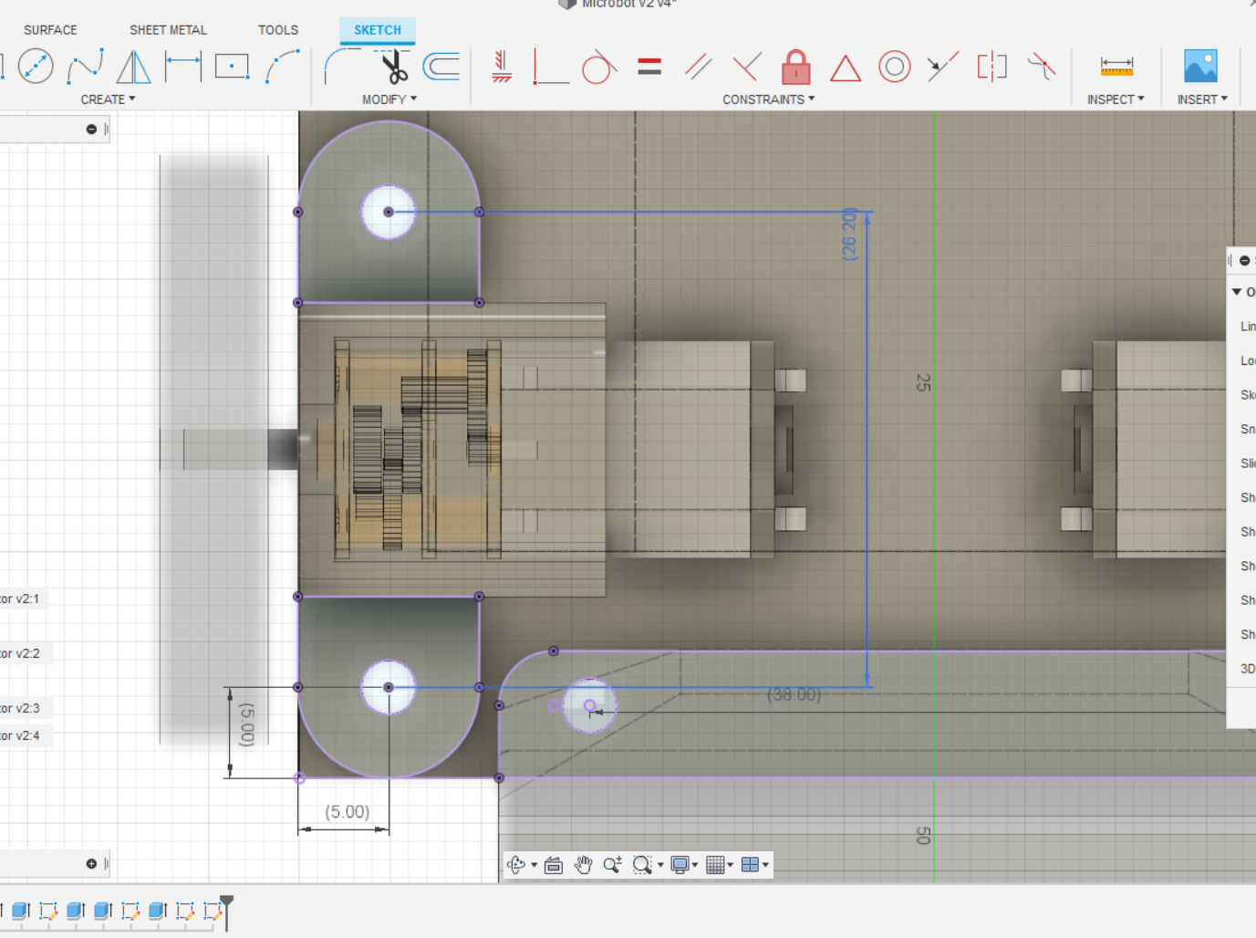
Task: Collapse the Sketch Palette minus button
Action: coord(1244,261)
